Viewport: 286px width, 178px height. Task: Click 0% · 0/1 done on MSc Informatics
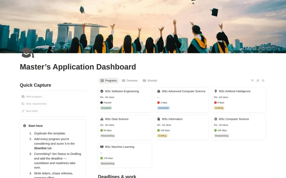point(164,125)
